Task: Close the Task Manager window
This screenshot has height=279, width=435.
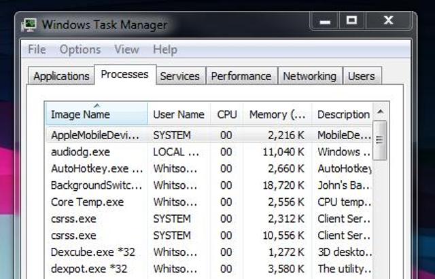Action: [388, 20]
